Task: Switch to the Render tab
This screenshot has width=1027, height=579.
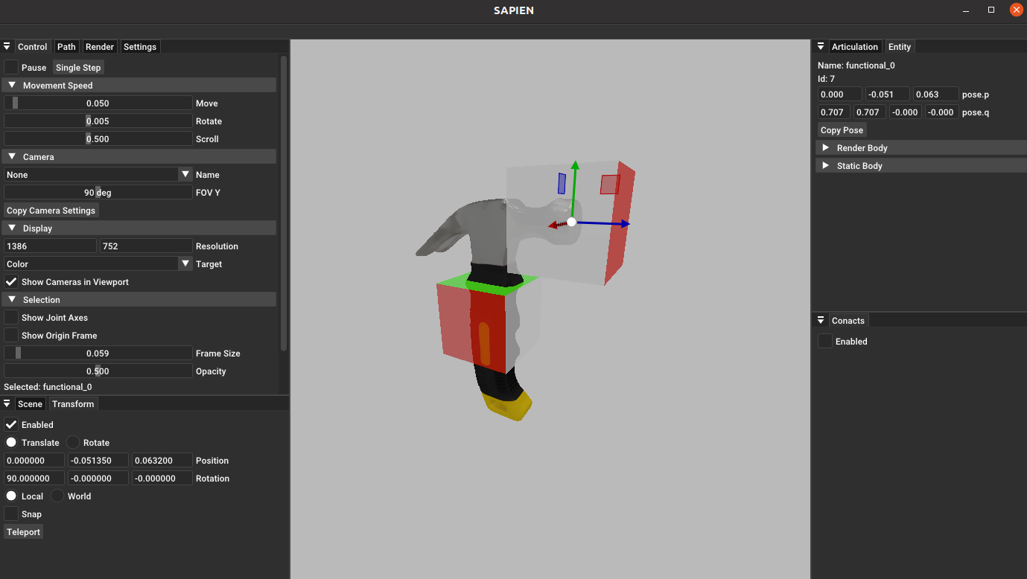Action: coord(100,46)
